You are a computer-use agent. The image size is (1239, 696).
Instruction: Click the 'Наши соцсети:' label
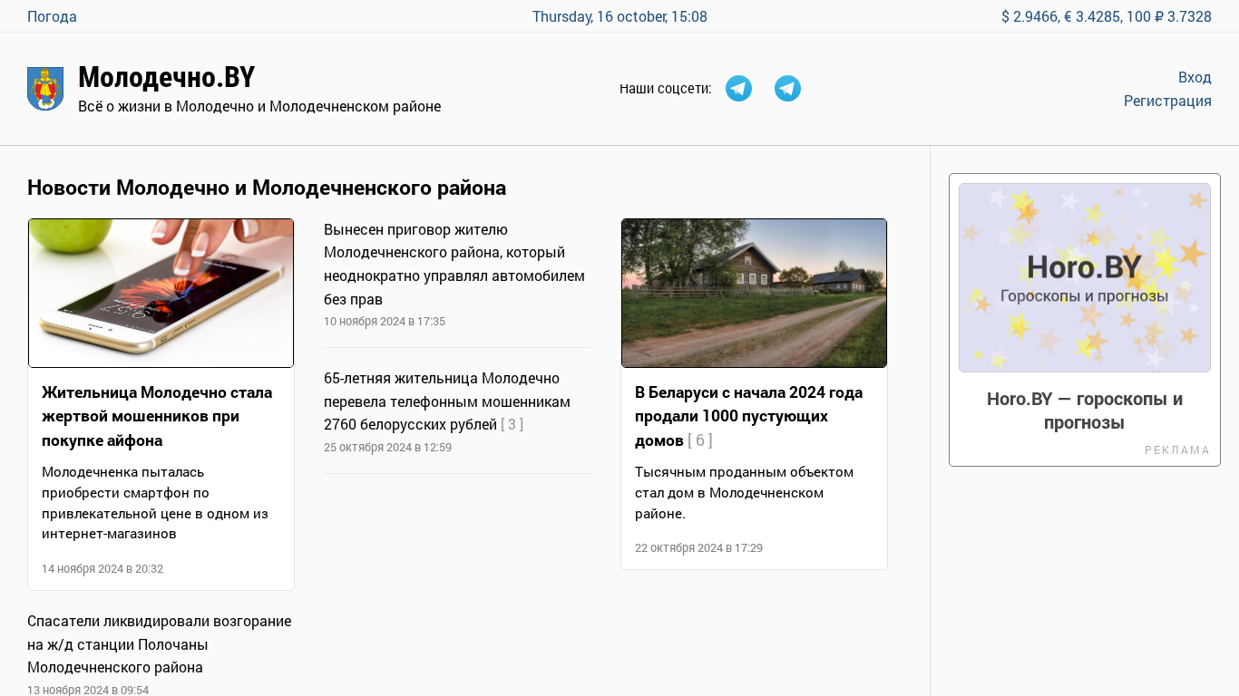click(666, 89)
